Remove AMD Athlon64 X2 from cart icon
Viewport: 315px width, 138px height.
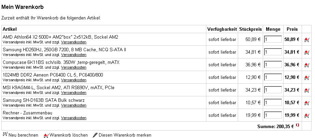coord(306,40)
